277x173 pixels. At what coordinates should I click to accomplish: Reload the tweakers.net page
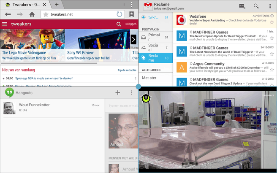(x=119, y=14)
